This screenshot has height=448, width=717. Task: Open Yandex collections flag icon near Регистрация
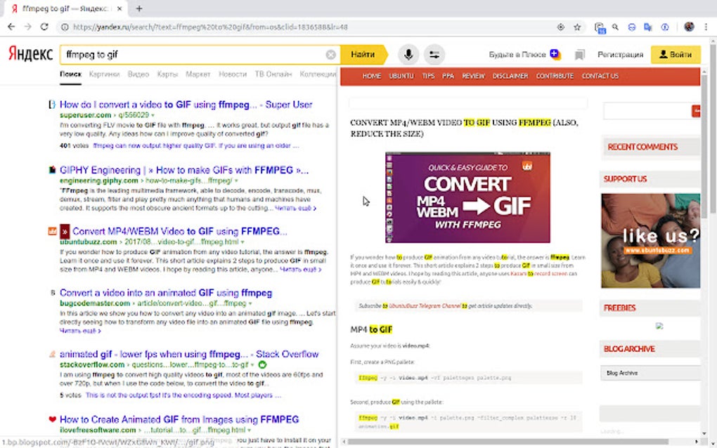[579, 54]
